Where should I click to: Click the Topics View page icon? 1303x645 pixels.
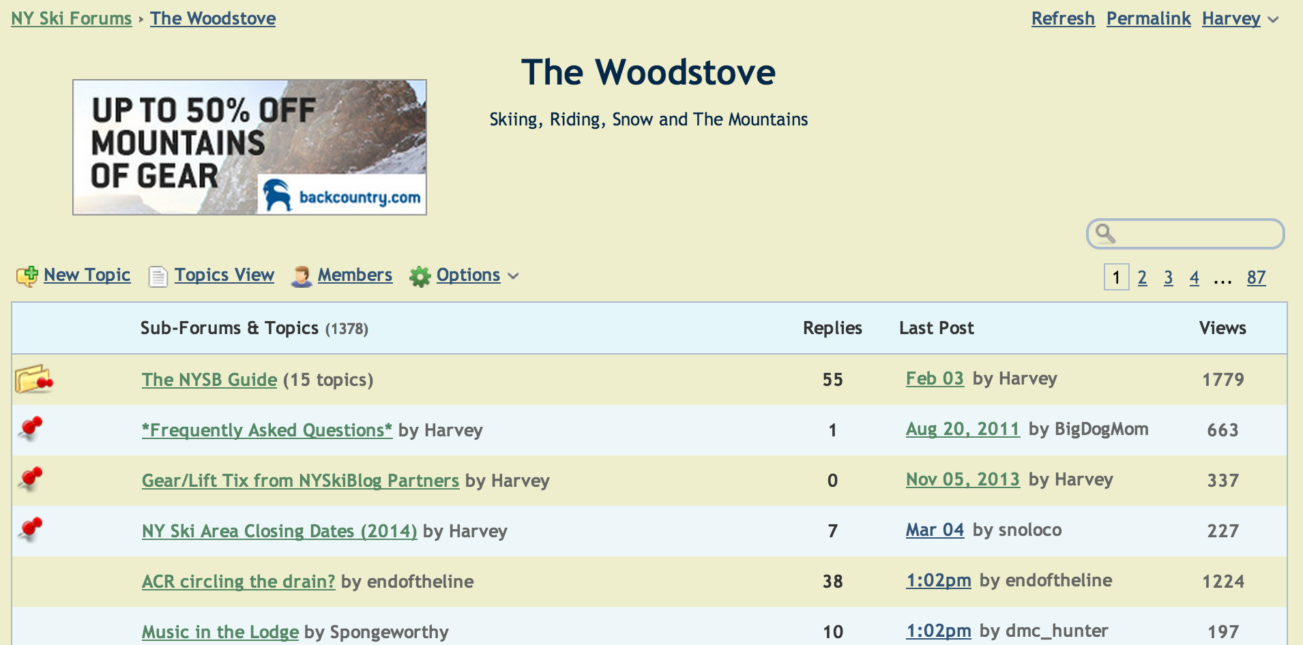point(158,276)
